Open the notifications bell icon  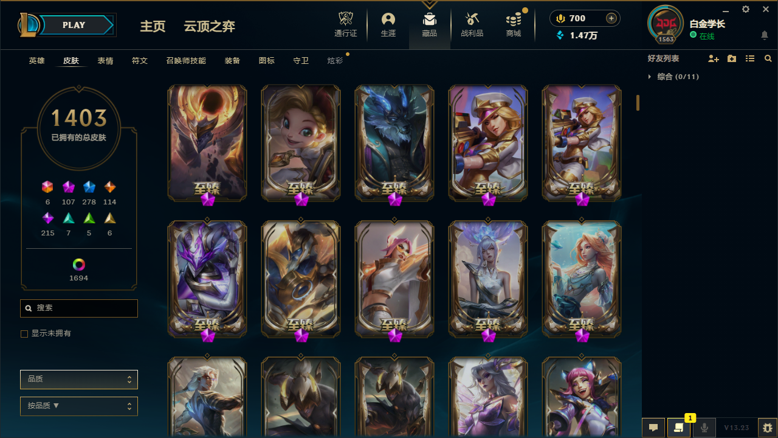(765, 35)
